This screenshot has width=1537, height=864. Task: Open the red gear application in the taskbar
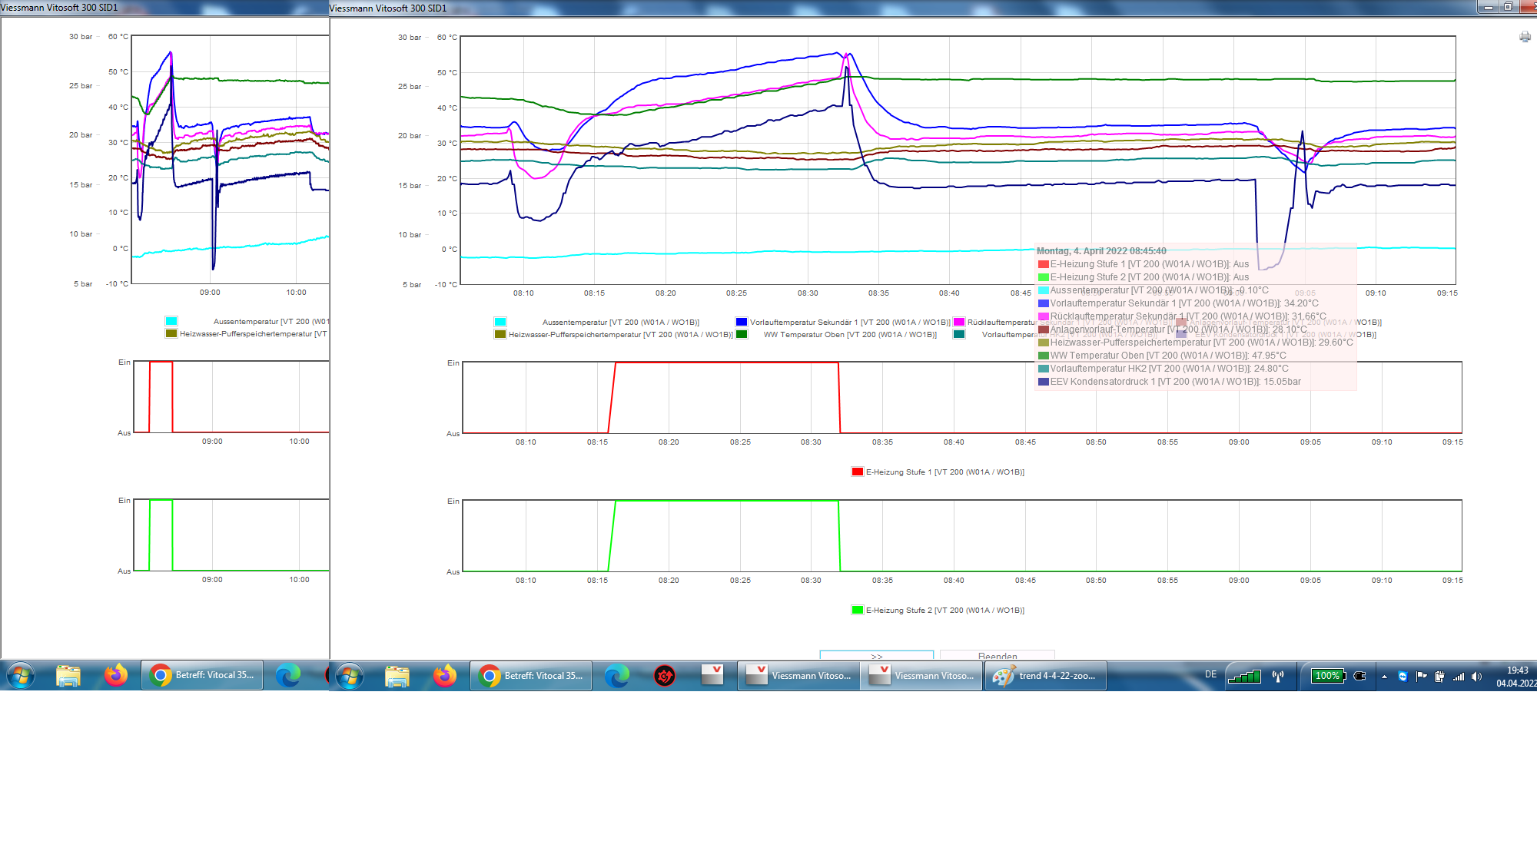(665, 676)
